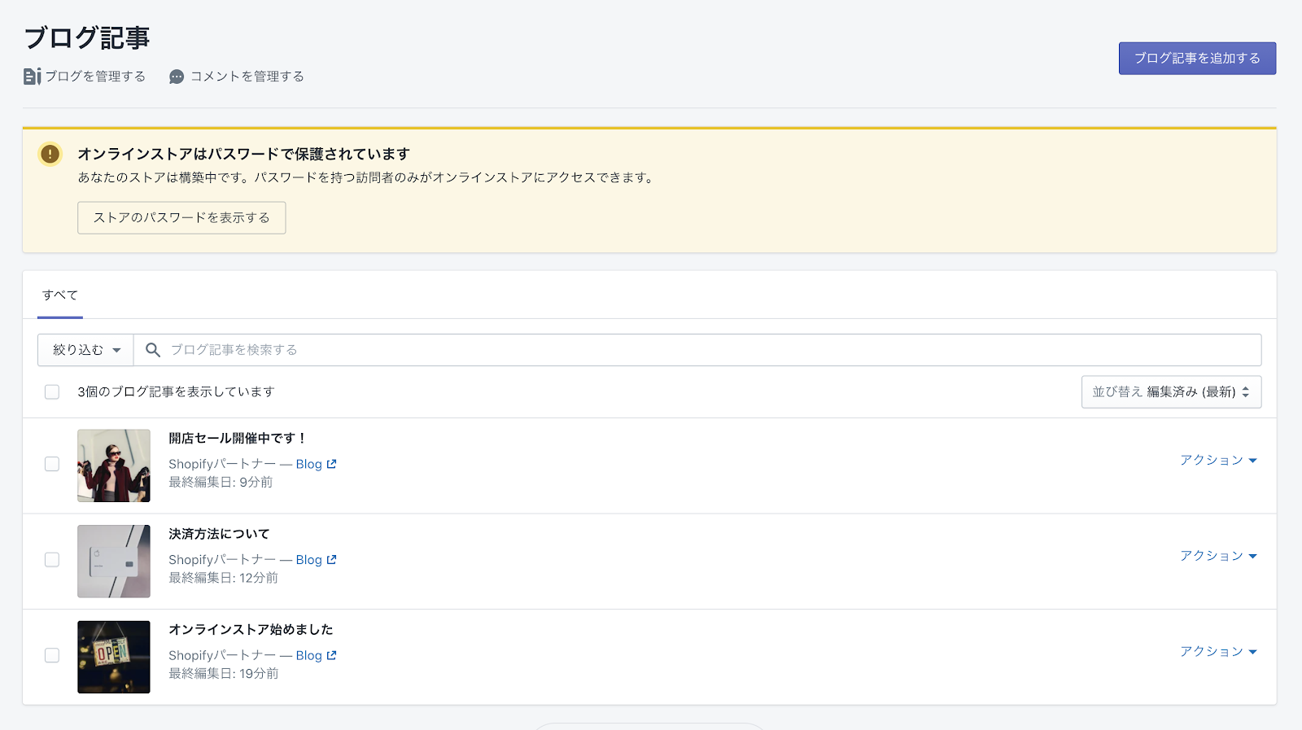Select the 決済方法について post checkbox
The width and height of the screenshot is (1302, 730).
point(52,560)
